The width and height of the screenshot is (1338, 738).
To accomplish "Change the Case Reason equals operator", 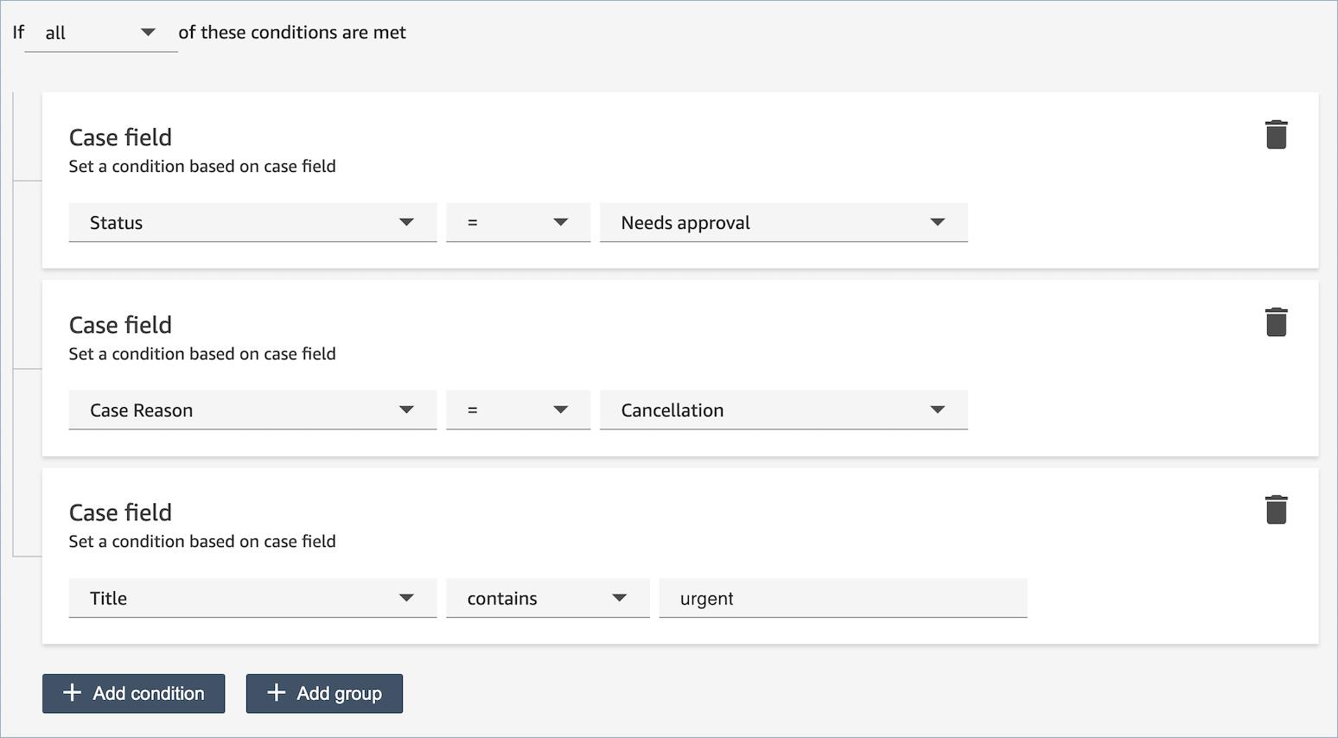I will pos(518,410).
